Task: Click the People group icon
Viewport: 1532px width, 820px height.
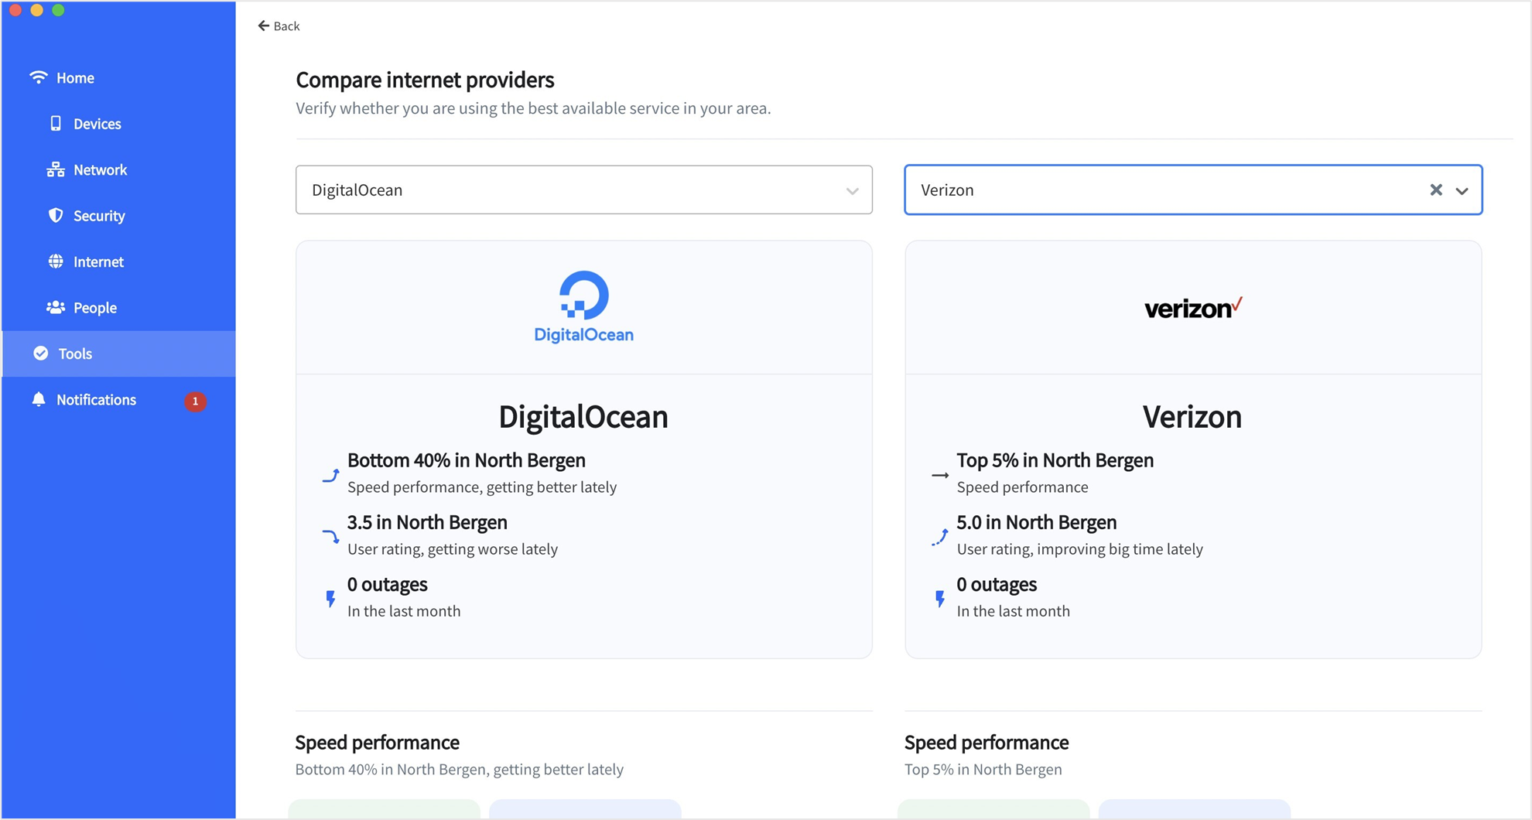Action: [x=56, y=307]
